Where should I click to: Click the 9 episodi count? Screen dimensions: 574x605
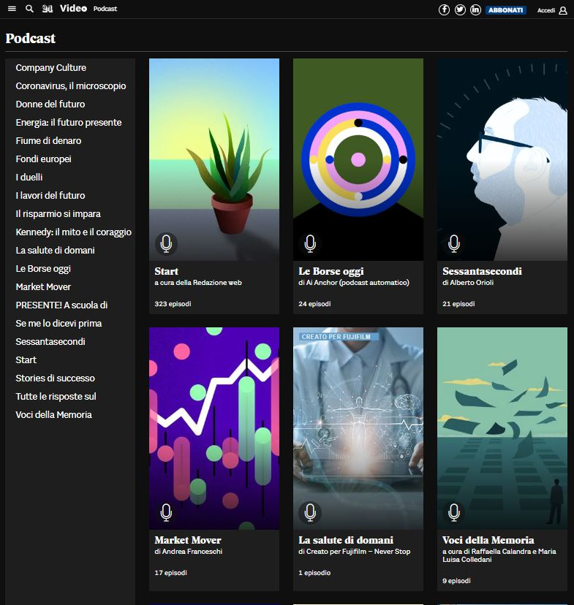[456, 581]
